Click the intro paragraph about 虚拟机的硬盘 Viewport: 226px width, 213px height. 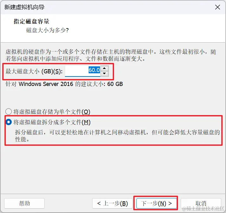(111, 55)
